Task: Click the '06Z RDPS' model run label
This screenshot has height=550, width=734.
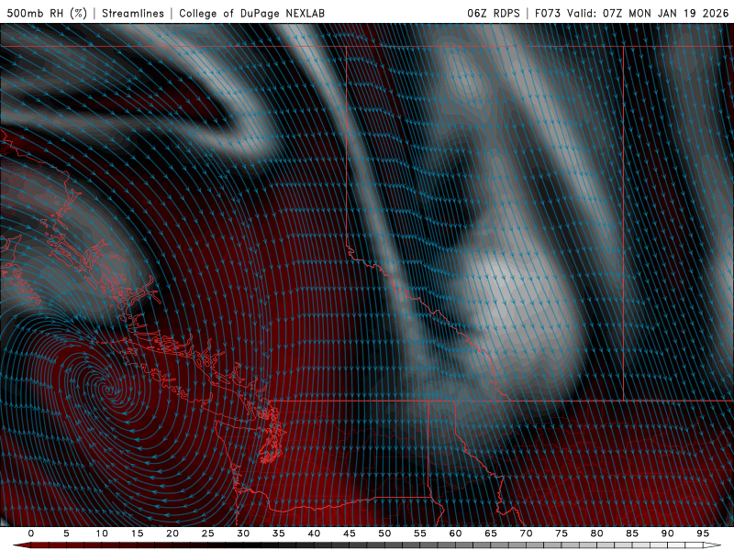Action: coord(494,13)
